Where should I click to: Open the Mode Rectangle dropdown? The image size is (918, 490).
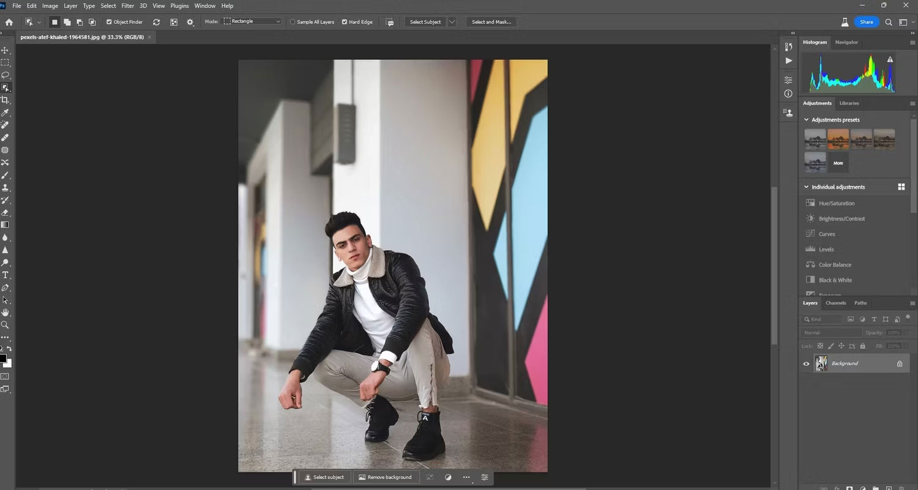[252, 21]
